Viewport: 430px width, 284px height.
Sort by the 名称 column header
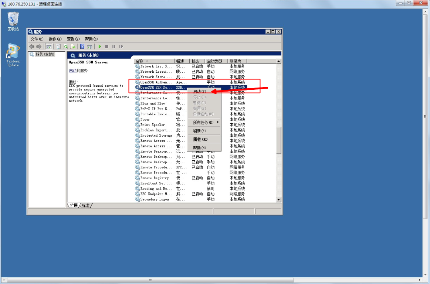pos(154,61)
